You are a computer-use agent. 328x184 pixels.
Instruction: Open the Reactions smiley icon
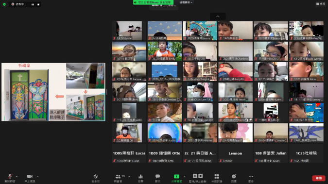pyautogui.click(x=234, y=178)
